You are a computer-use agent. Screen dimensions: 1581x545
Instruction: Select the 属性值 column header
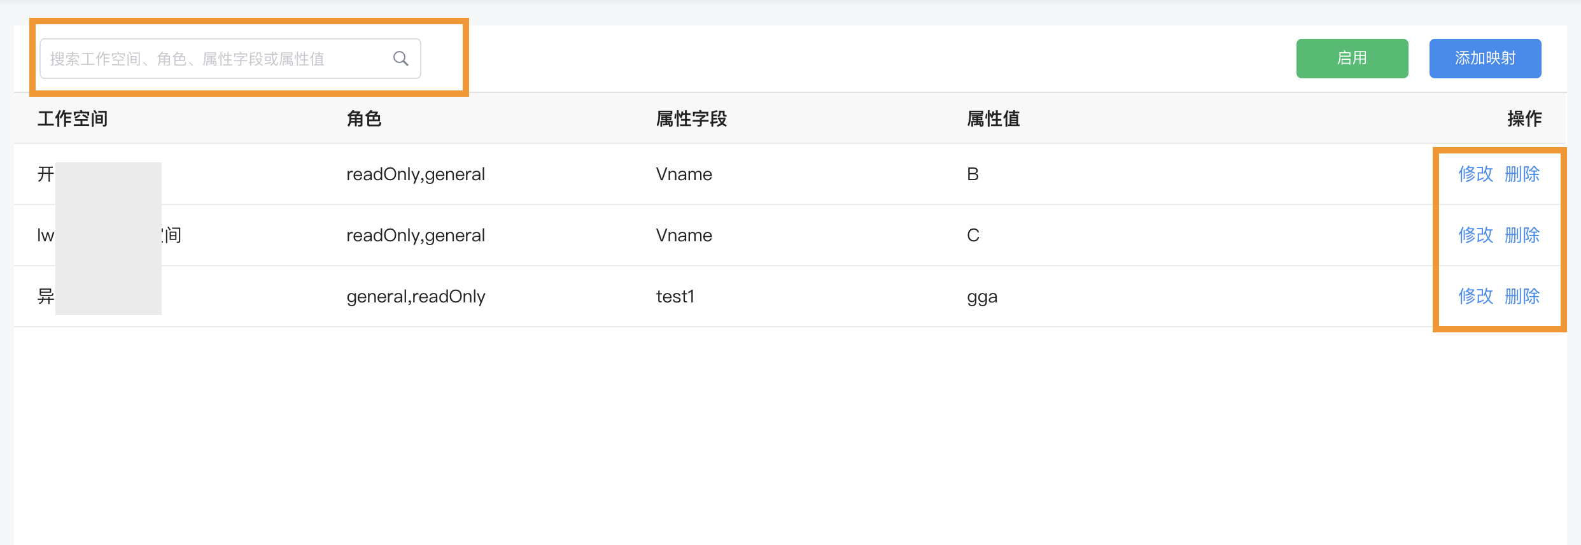[x=994, y=118]
